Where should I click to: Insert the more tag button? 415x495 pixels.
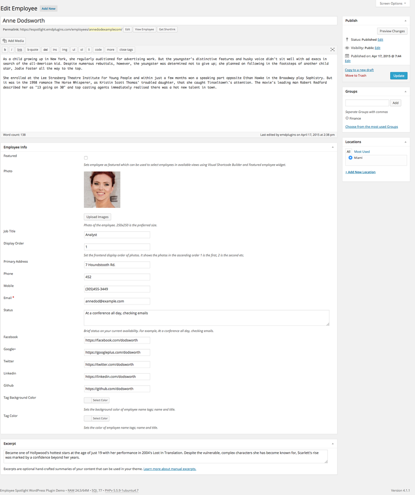tap(111, 49)
